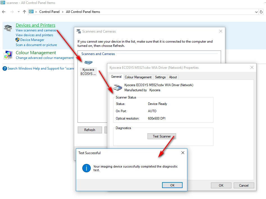Expand address bar history dropdown
This screenshot has width=266, height=199.
coord(256,12)
